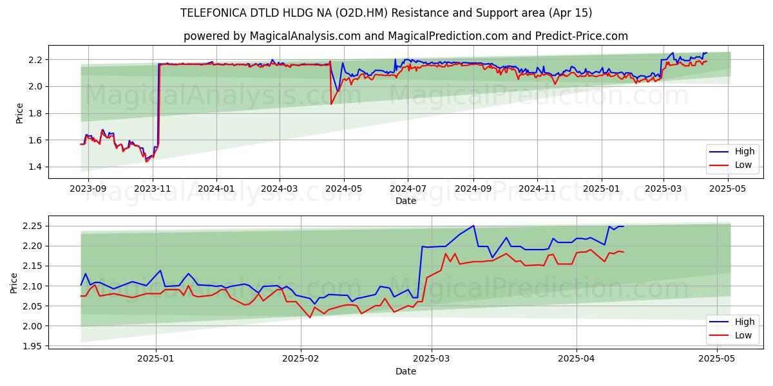Click 'High' in the lower chart legend
Viewport: 773px width, 386px height.
745,322
